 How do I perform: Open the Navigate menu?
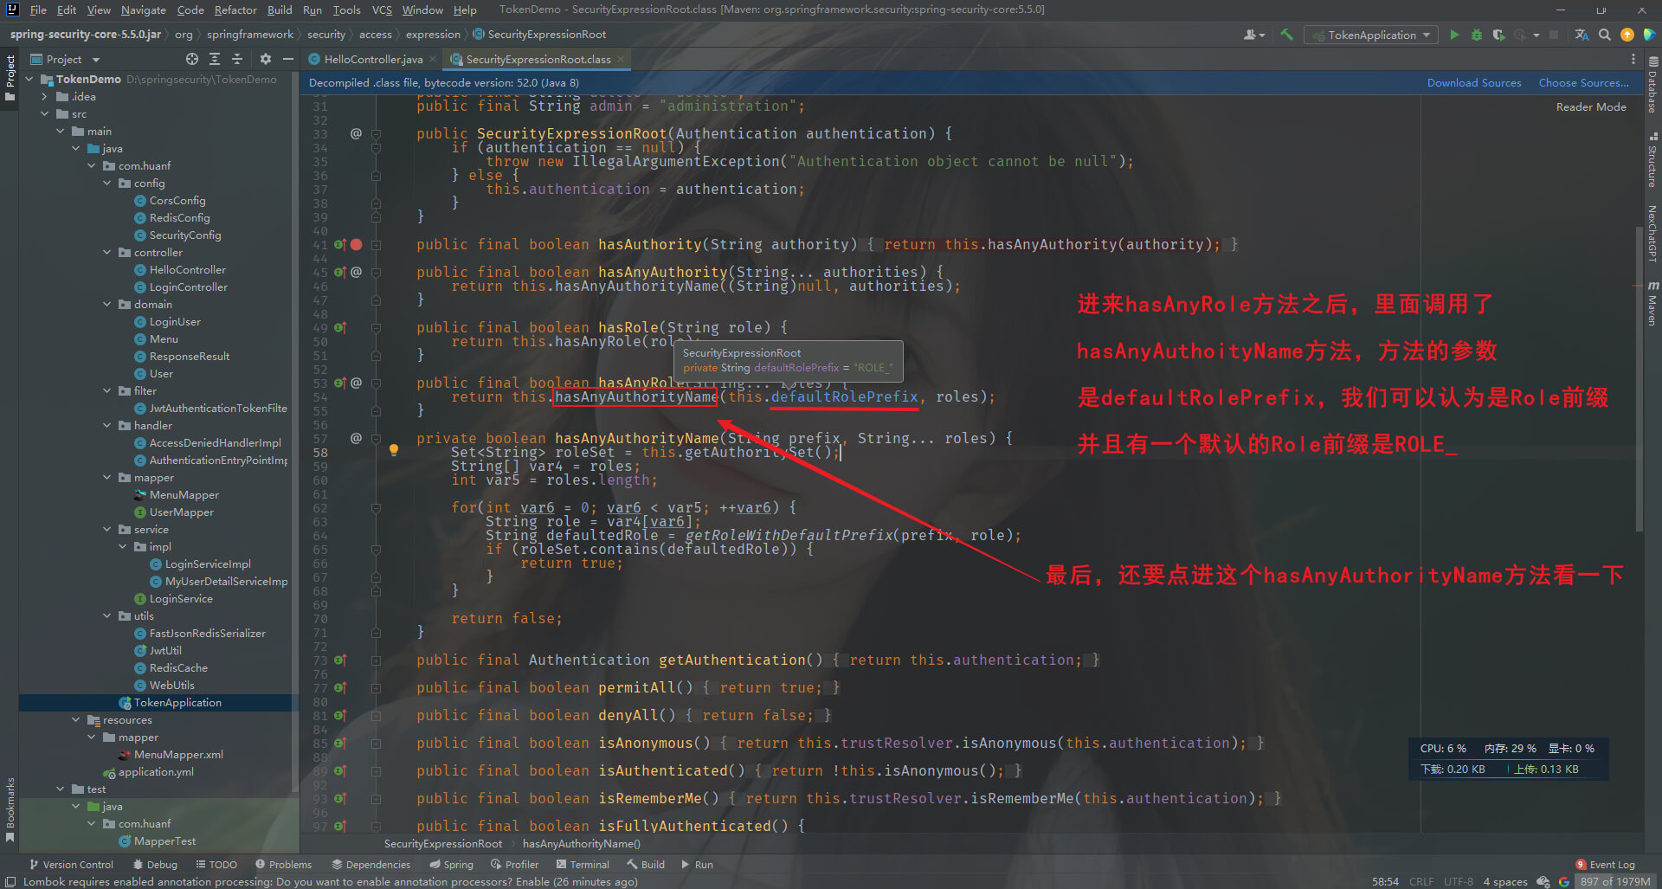[144, 10]
